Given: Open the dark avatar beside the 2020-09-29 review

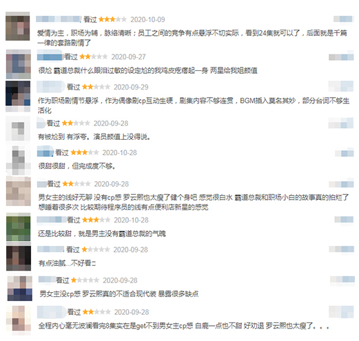Looking at the screenshot, I should (18, 96).
